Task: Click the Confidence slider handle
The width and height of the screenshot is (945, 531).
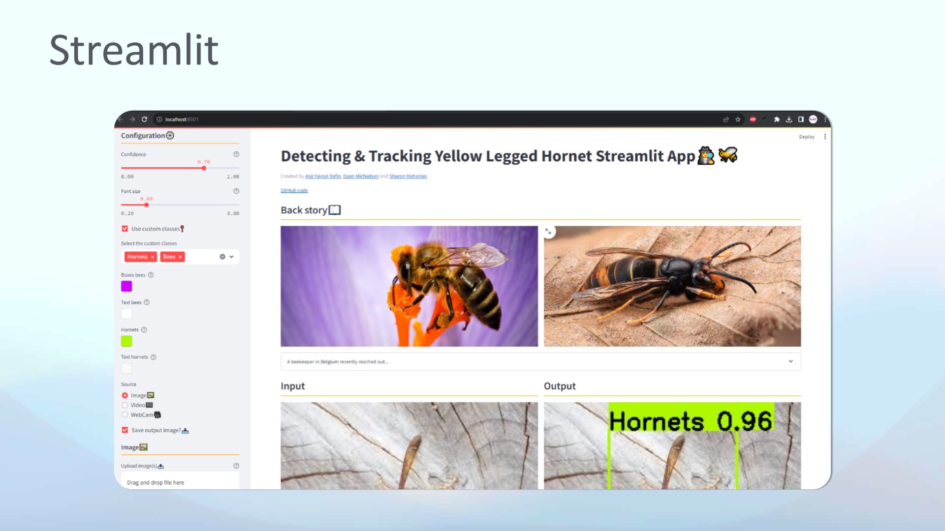Action: pyautogui.click(x=204, y=168)
